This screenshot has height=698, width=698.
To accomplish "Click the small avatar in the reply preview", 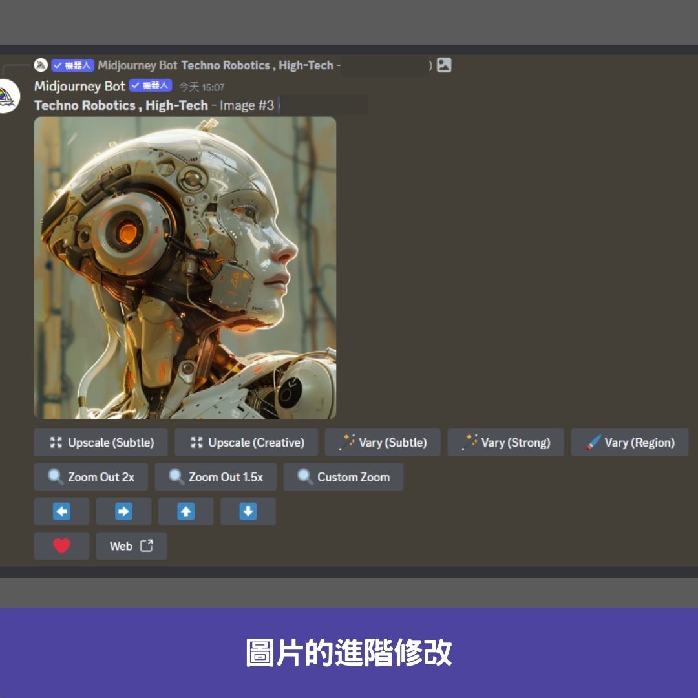I will [41, 65].
